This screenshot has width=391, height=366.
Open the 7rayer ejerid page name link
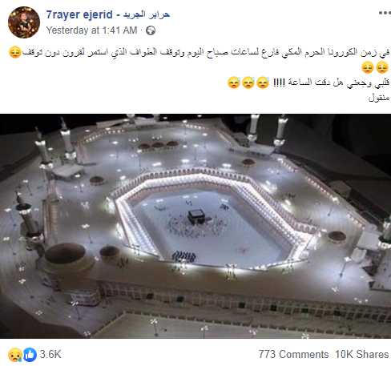click(x=108, y=14)
